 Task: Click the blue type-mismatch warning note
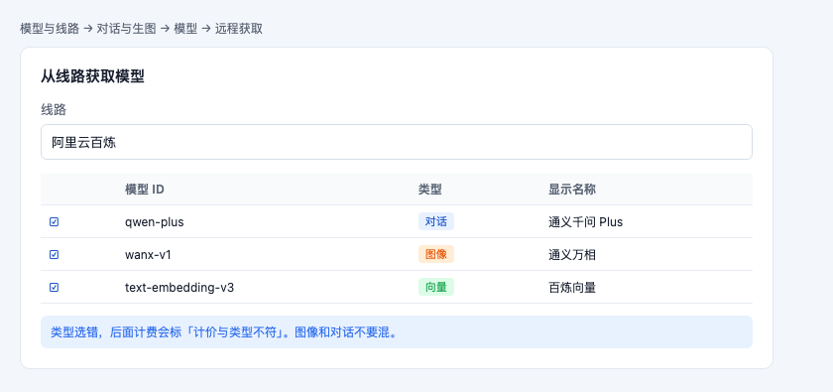pos(397,331)
